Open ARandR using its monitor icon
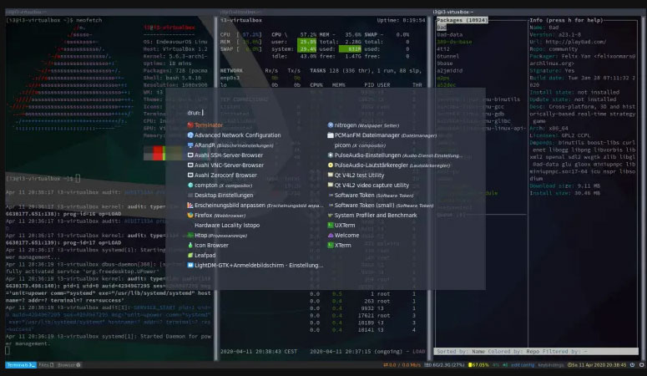This screenshot has width=647, height=376. [190, 145]
